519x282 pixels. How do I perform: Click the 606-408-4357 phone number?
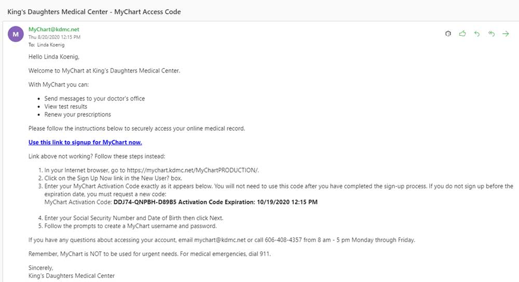tap(286, 239)
